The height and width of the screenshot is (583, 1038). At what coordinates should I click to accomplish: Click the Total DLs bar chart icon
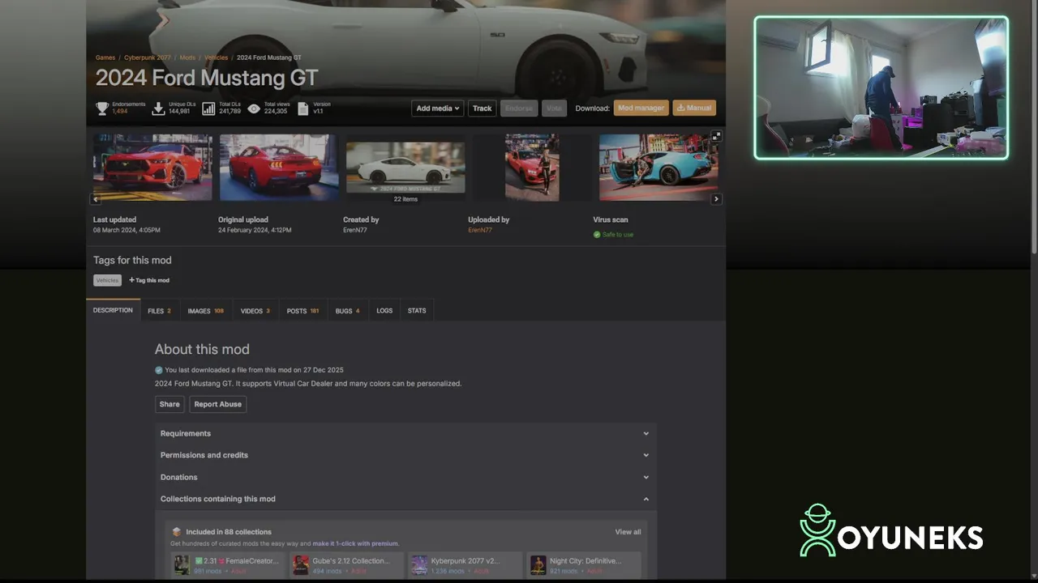(208, 108)
